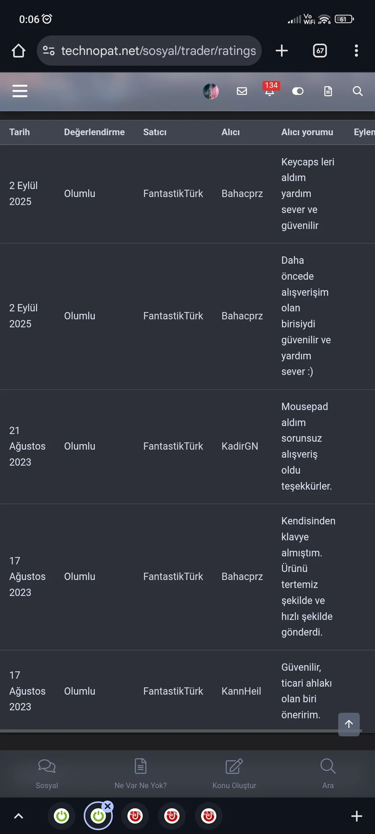
Task: Tap the tab counter showing 67
Action: [319, 50]
